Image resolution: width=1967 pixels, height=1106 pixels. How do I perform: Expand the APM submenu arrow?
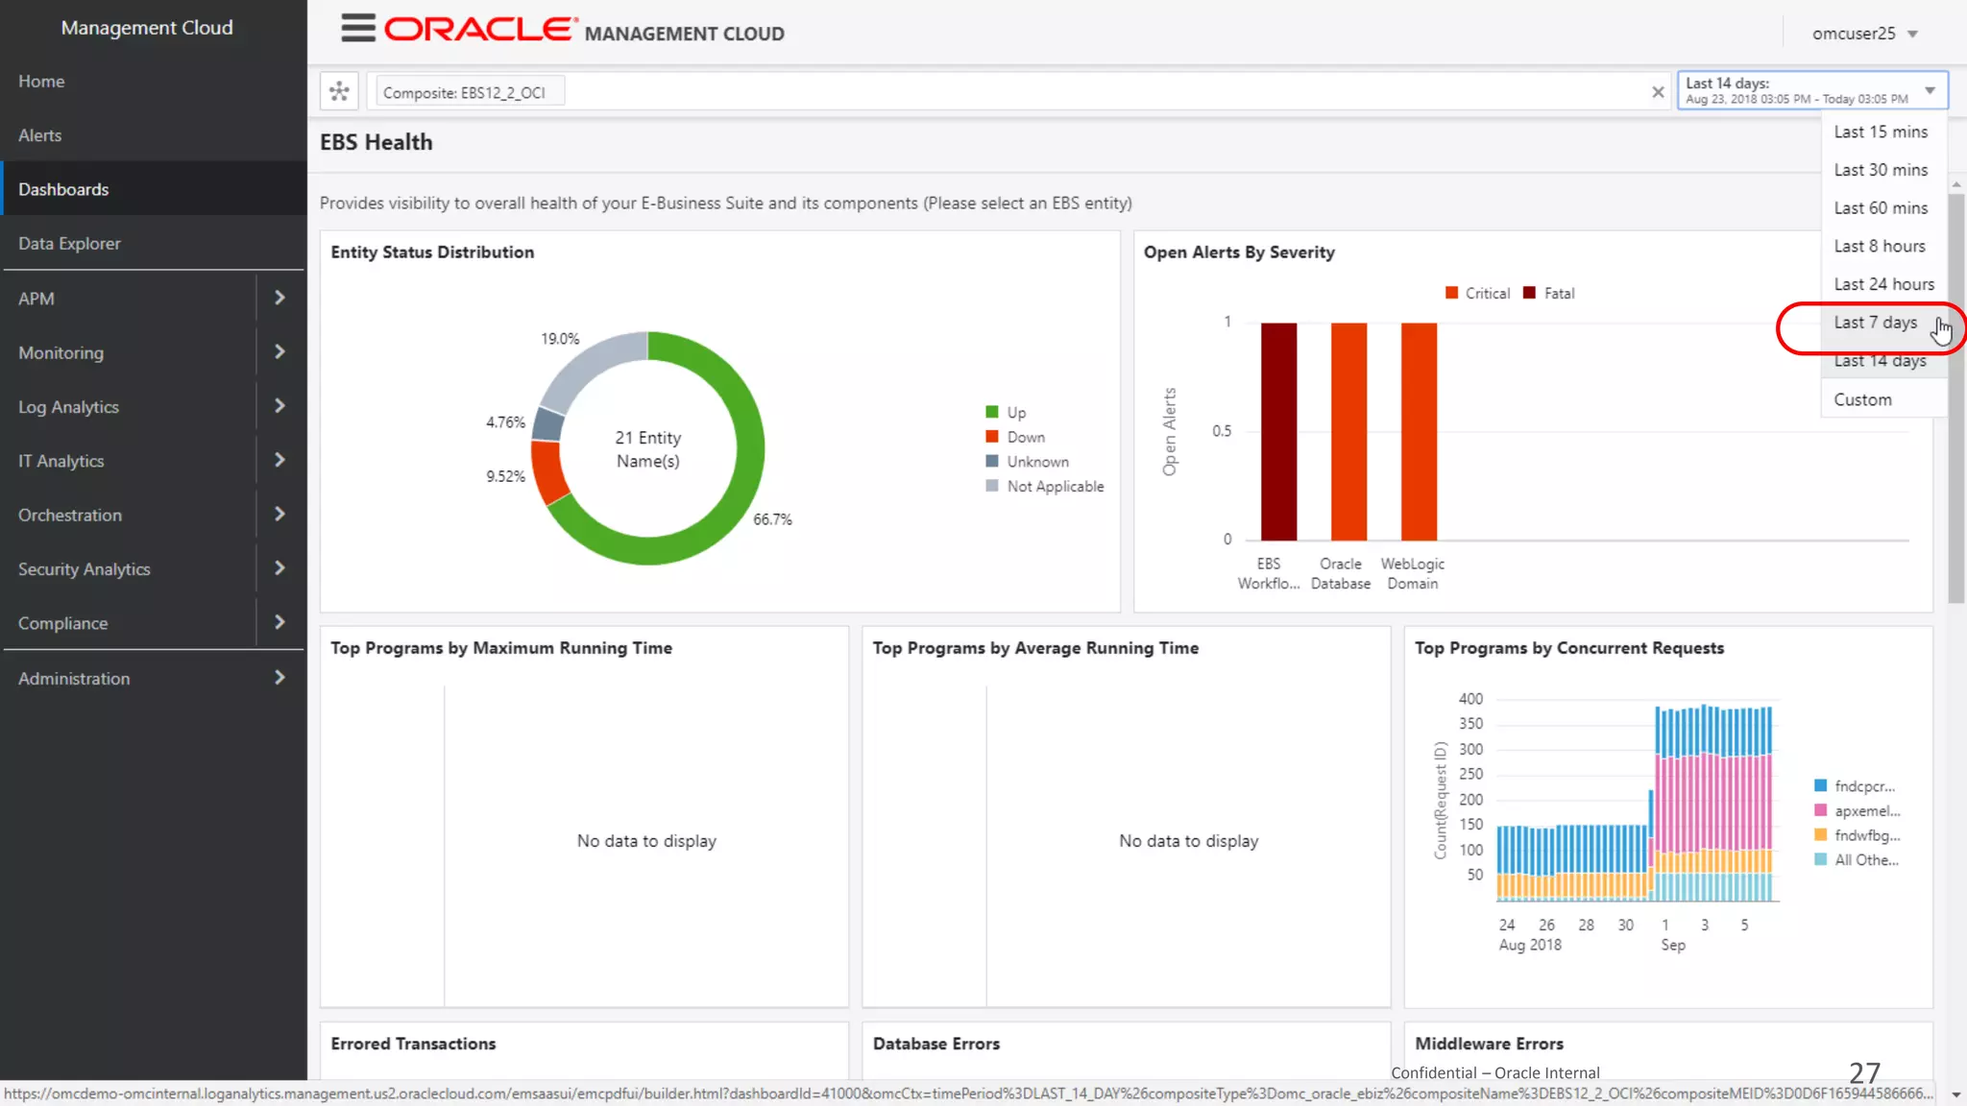(x=279, y=298)
